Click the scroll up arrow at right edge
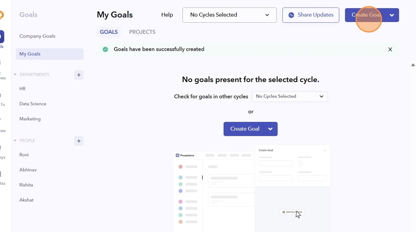 click(413, 65)
